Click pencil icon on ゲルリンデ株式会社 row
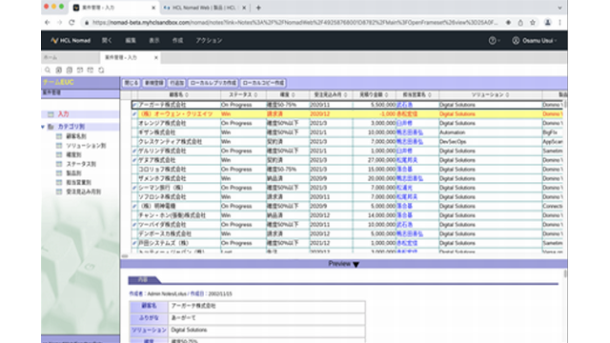 pos(134,151)
